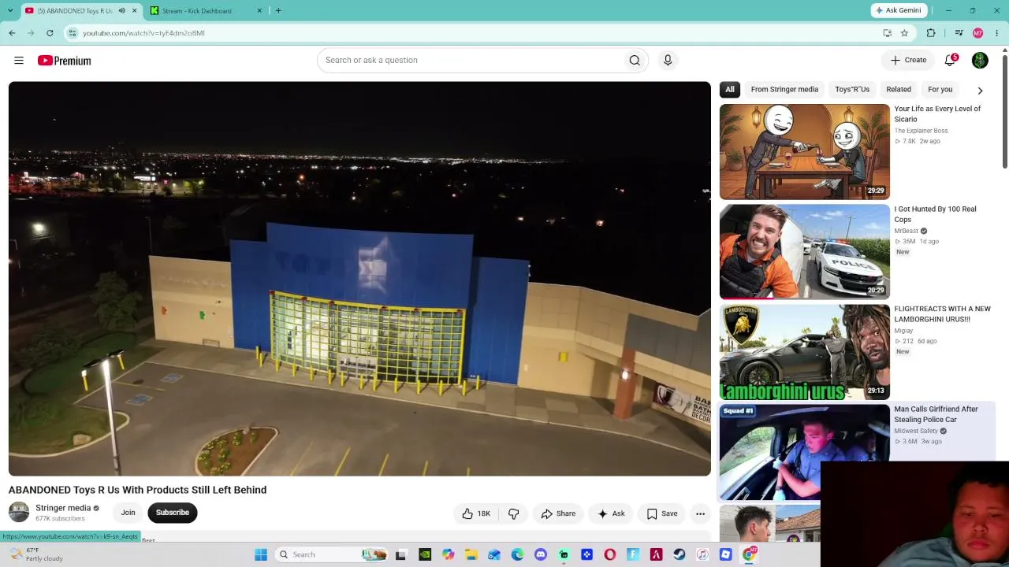The image size is (1009, 567).
Task: Open the Stringer media channel name link
Action: [63, 508]
